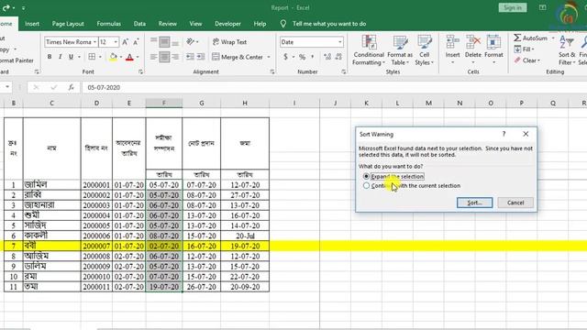The height and width of the screenshot is (330, 587).
Task: Select column F header
Action: coord(164,103)
